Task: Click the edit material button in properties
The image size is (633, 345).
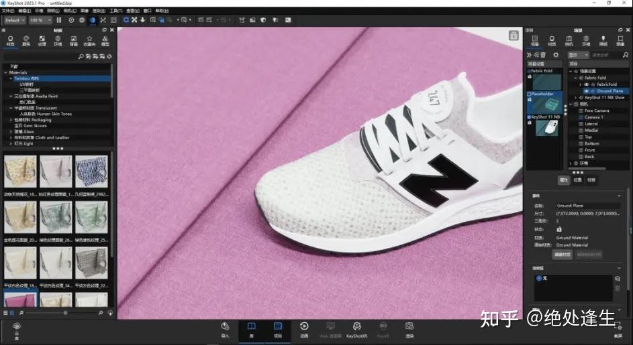Action: pyautogui.click(x=562, y=255)
